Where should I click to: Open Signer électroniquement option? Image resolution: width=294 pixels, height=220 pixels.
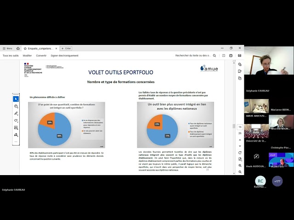tap(64, 55)
